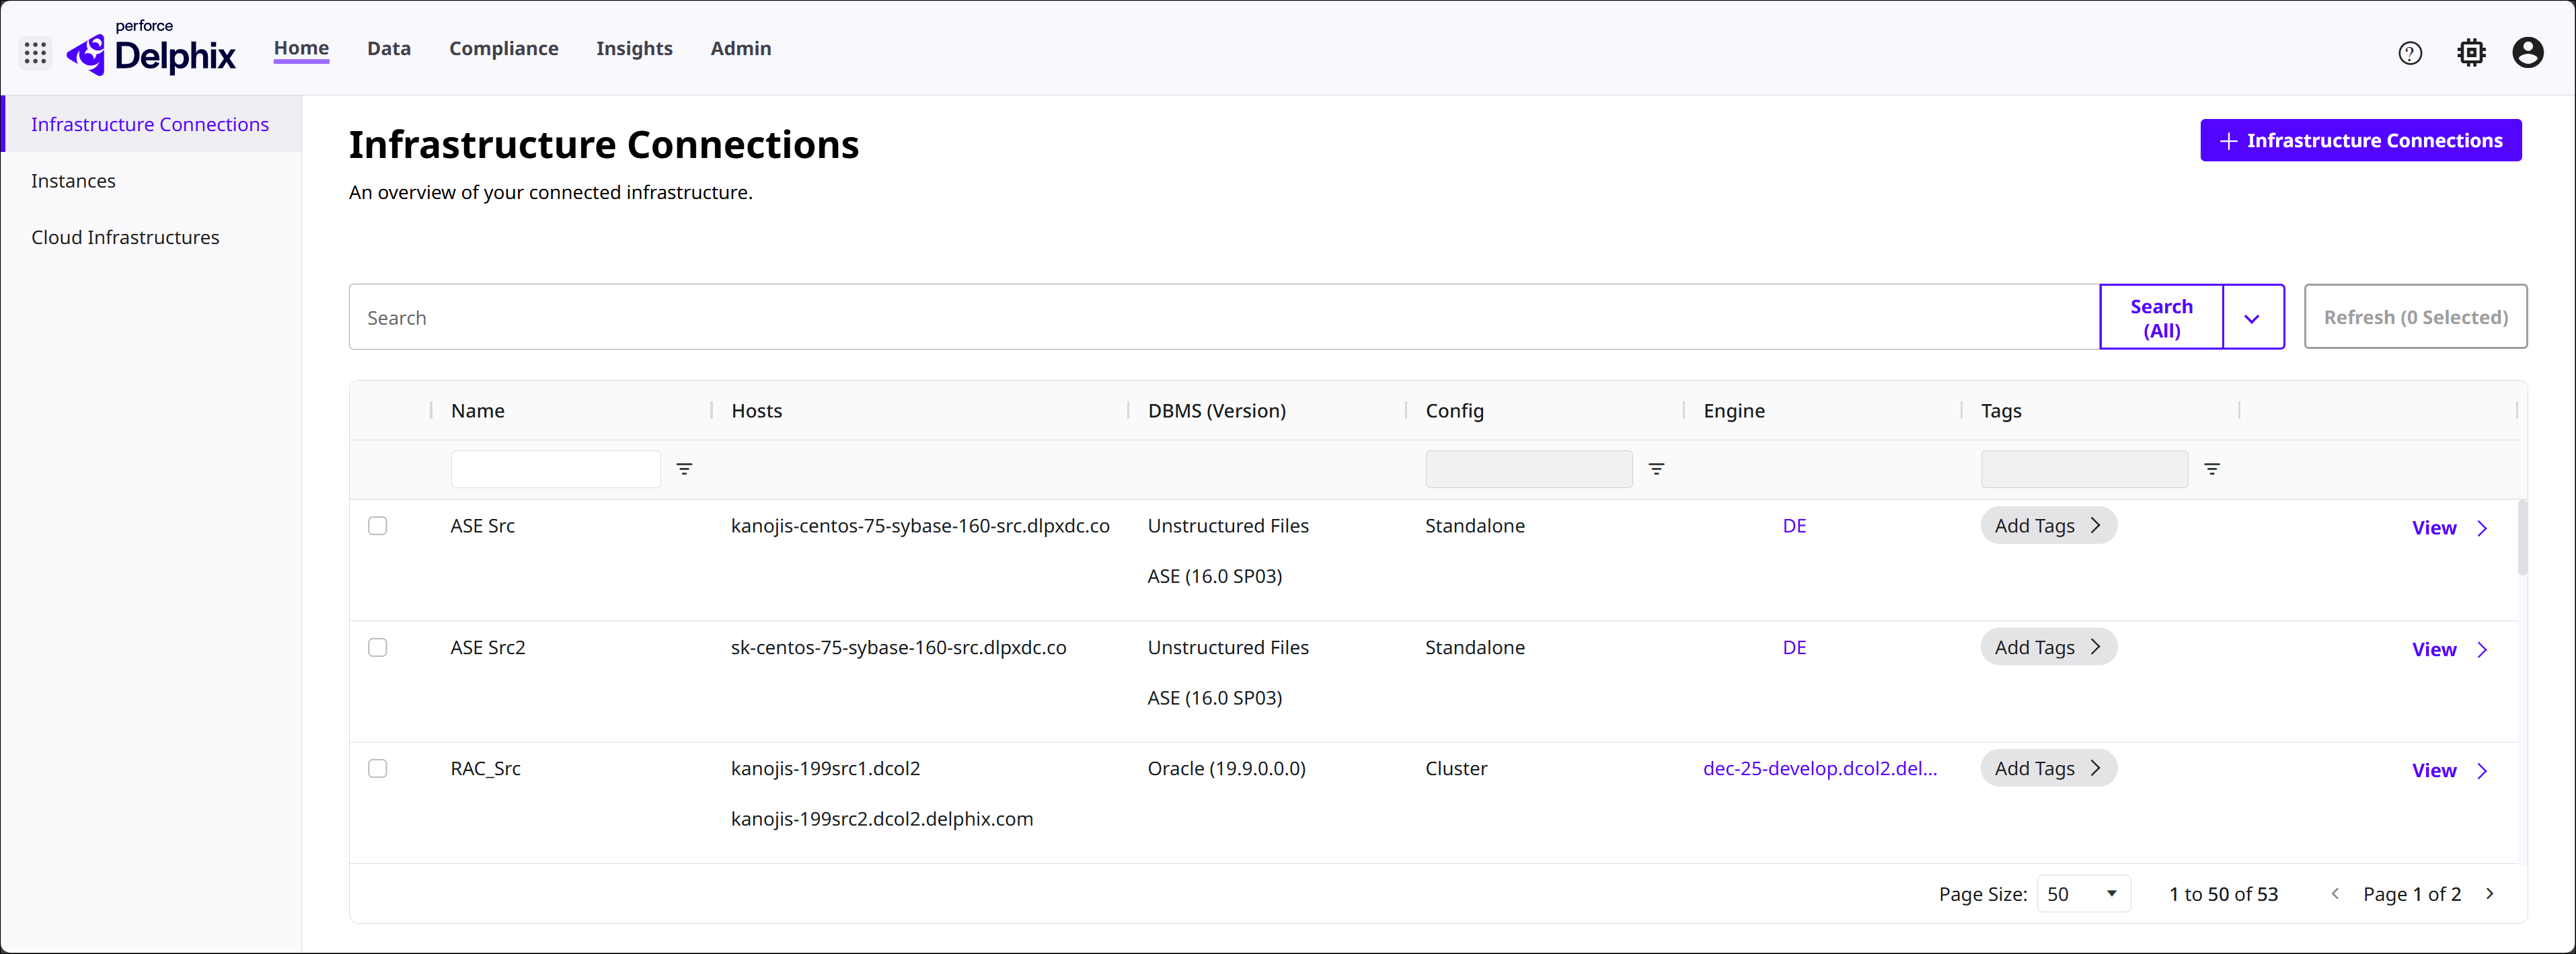
Task: Select the RAC_Src row checkbox
Action: pyautogui.click(x=377, y=769)
